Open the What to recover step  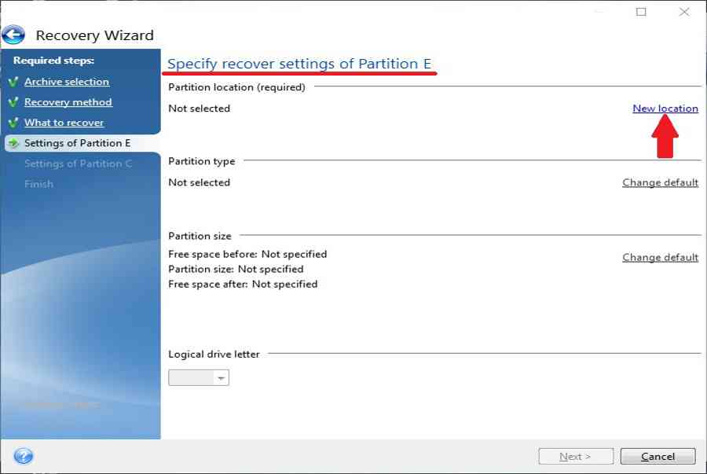64,123
